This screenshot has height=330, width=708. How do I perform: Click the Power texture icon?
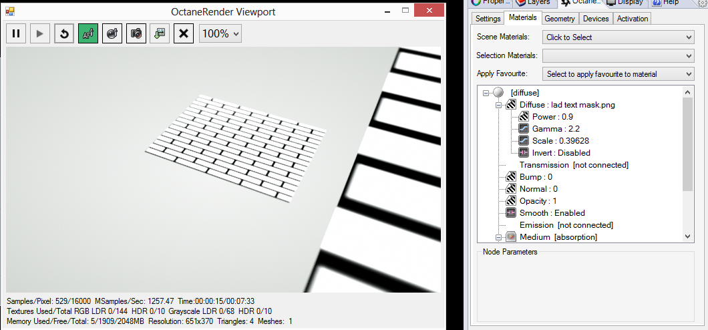coord(524,117)
